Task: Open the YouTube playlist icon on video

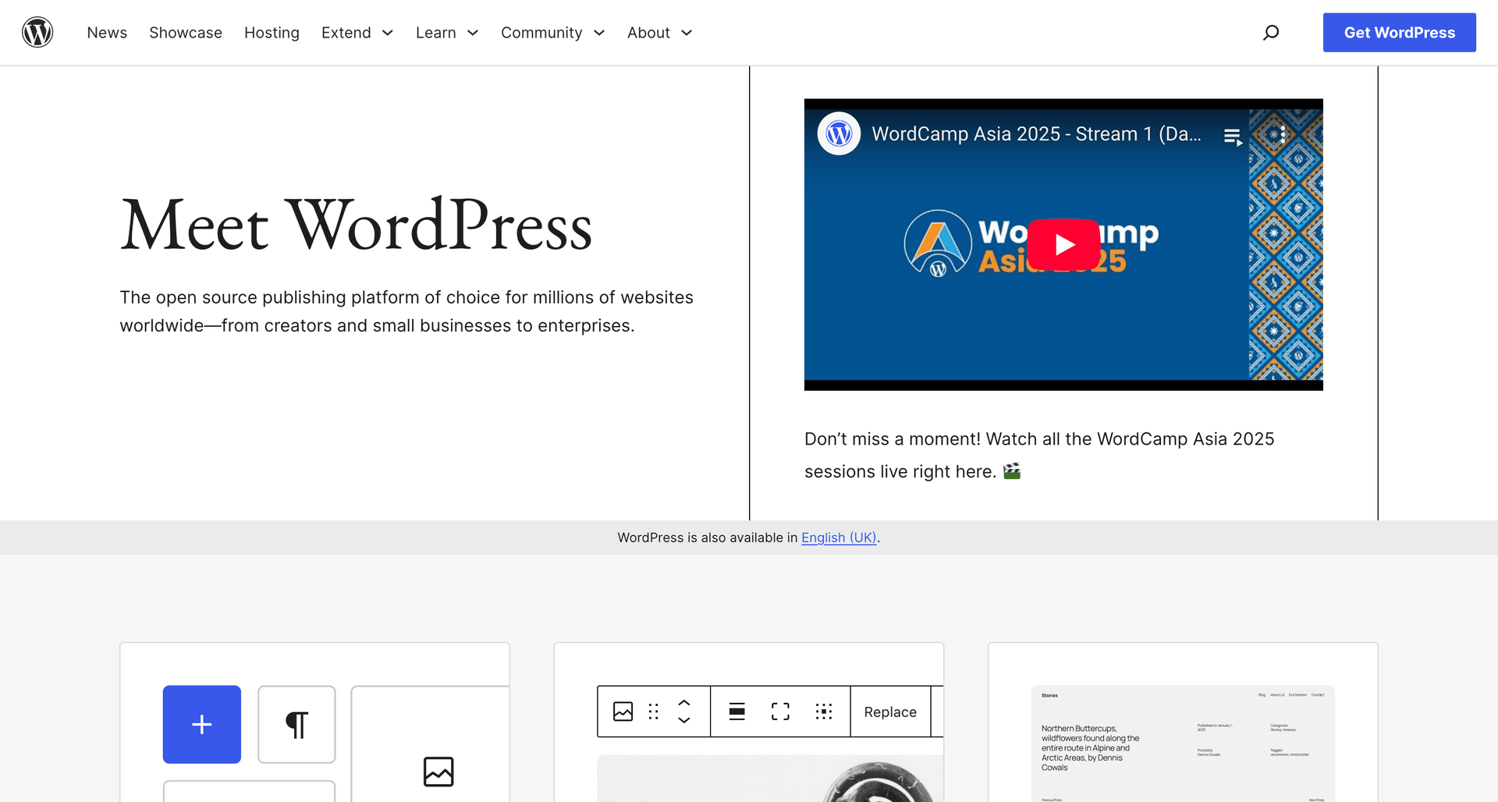Action: coord(1233,137)
